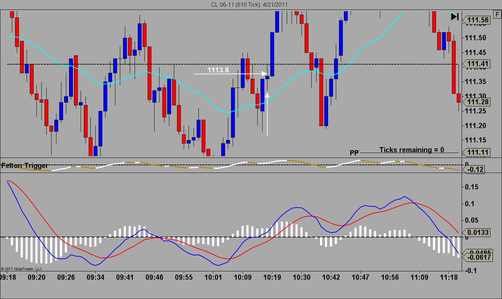The image size is (502, 299).
Task: Click the 10:47 time axis label
Action: [x=360, y=277]
